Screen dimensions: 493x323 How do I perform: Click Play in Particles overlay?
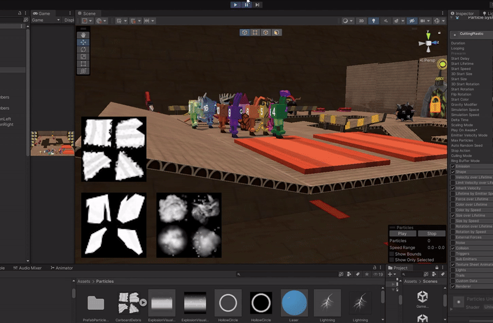(x=402, y=234)
